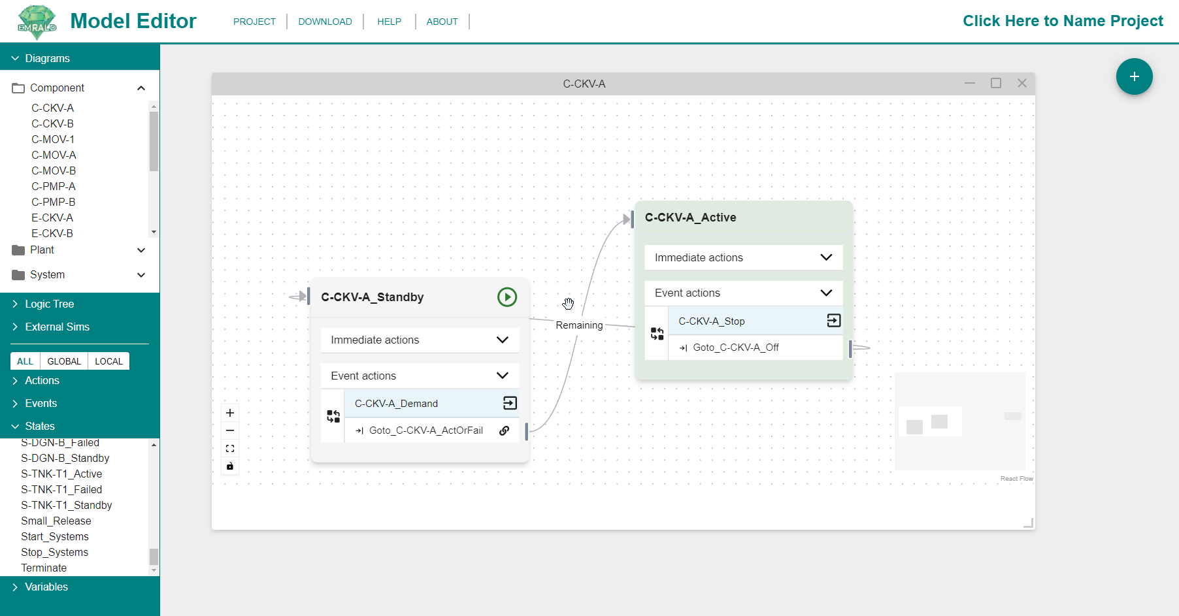Expand the Plant folder chevron

coord(141,250)
